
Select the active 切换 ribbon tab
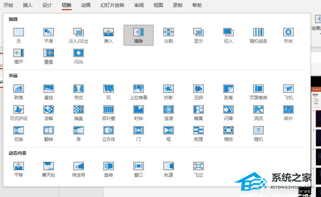66,5
